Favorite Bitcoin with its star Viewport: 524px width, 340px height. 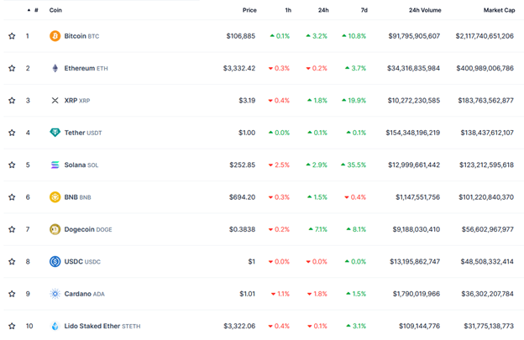coord(12,36)
